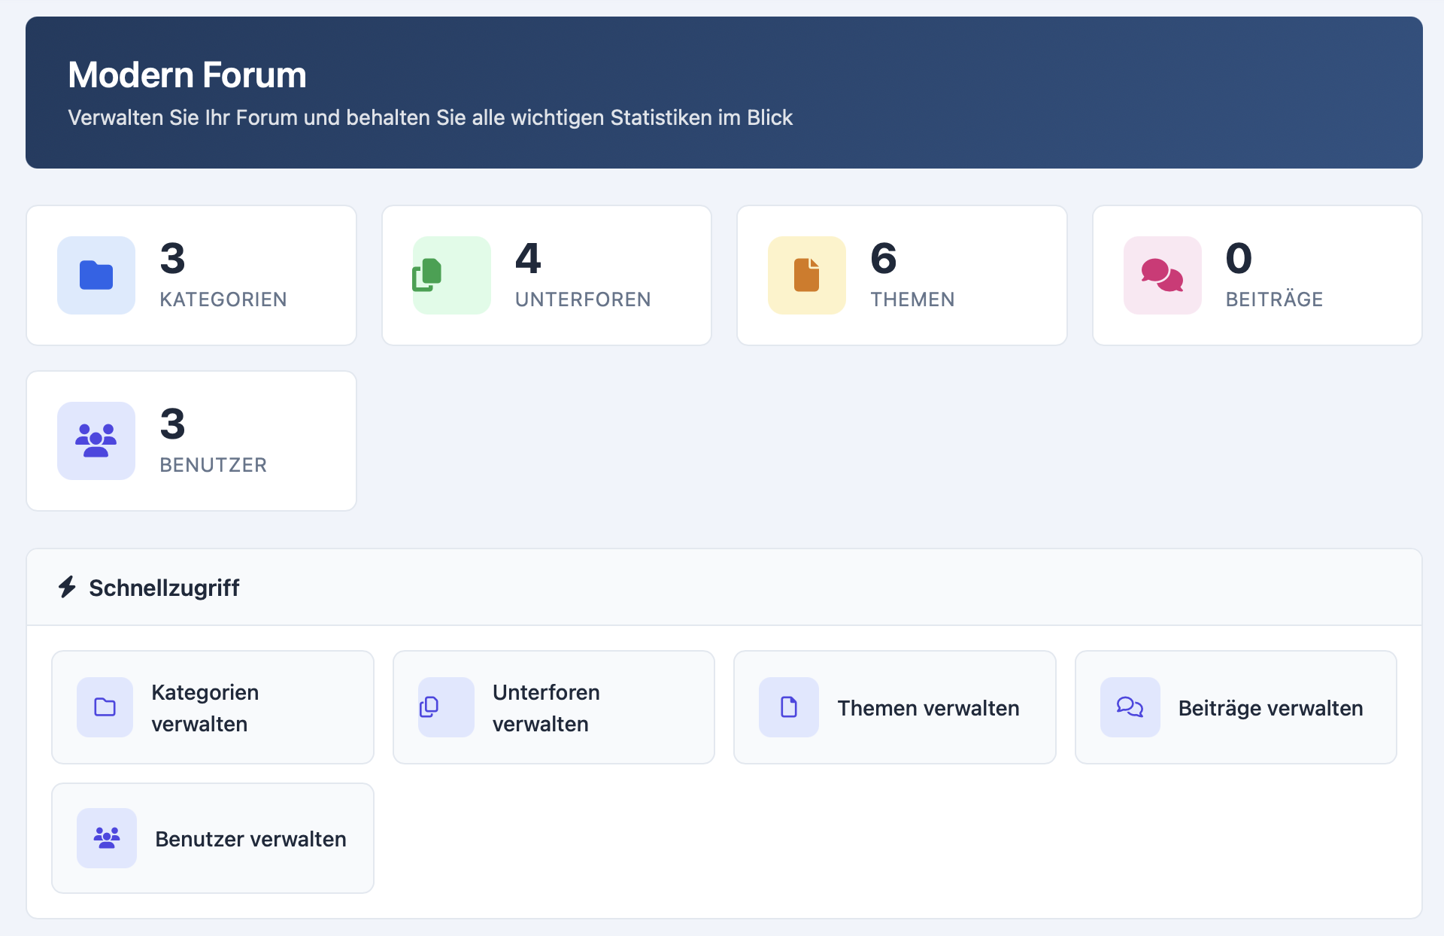The width and height of the screenshot is (1444, 936).
Task: Select the card showing 6 Themen
Action: (902, 275)
